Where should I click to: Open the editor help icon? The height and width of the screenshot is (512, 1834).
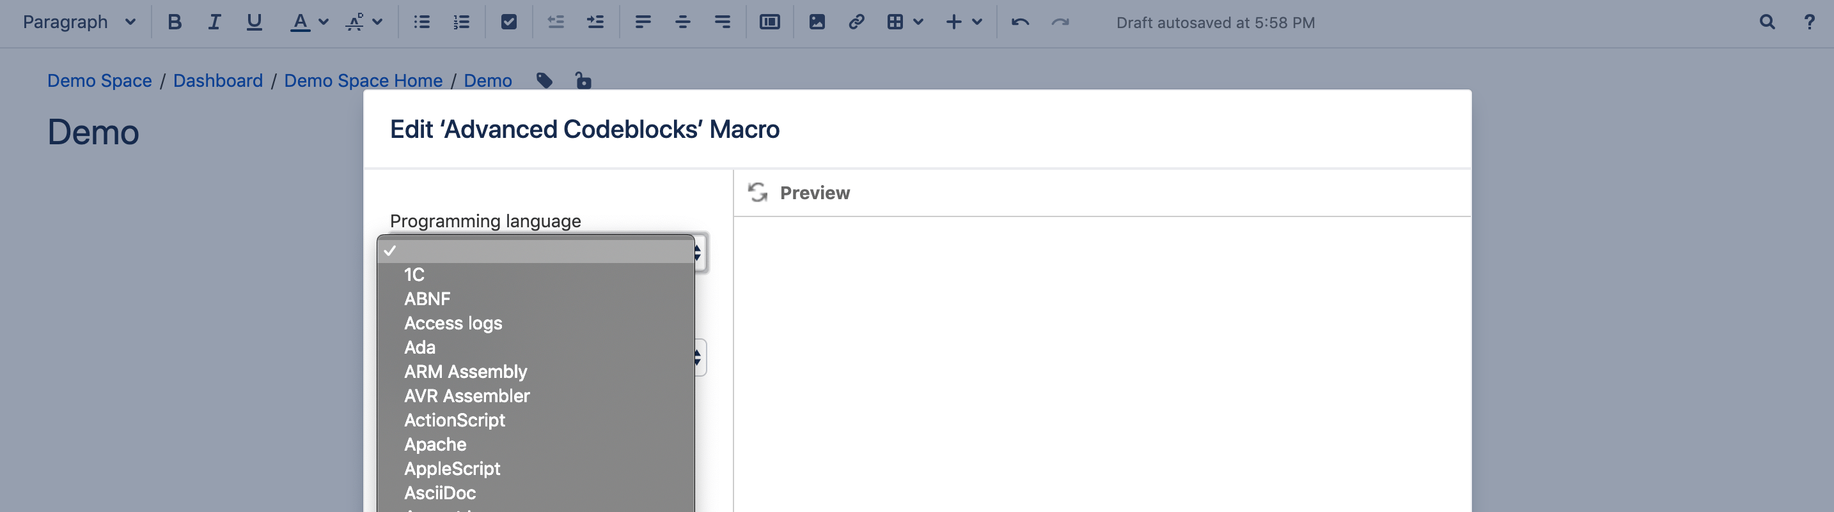click(x=1809, y=22)
